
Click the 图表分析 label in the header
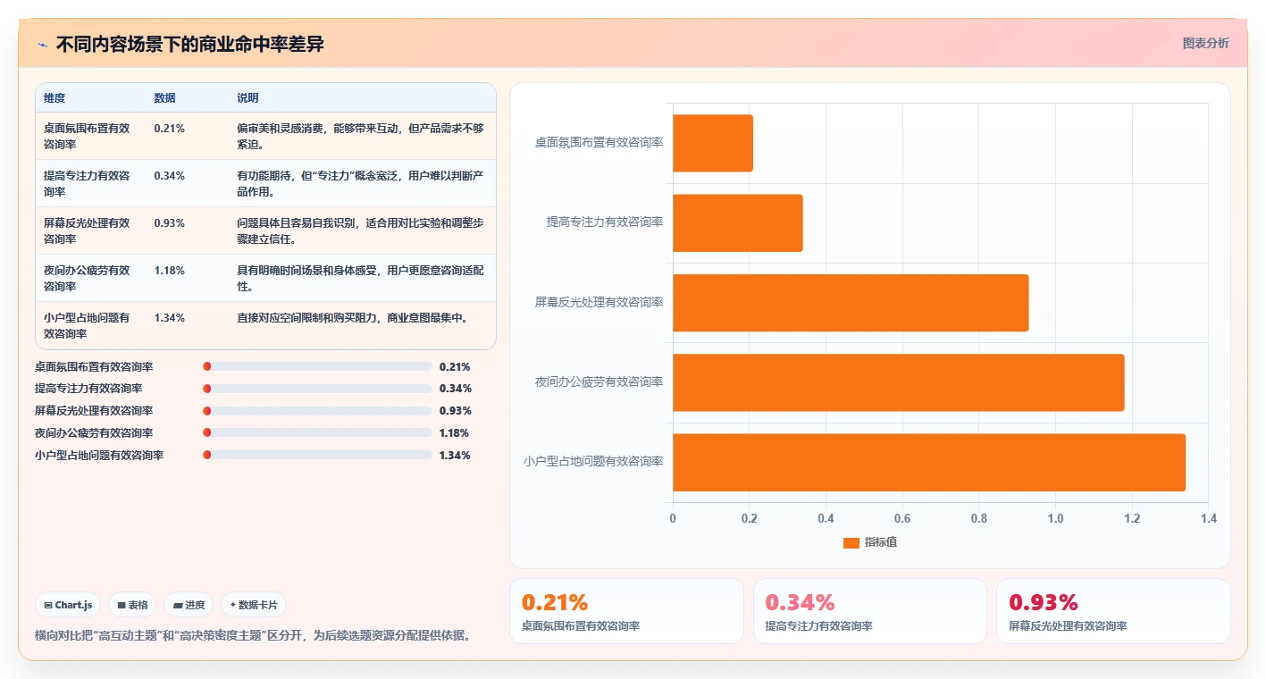[1205, 43]
